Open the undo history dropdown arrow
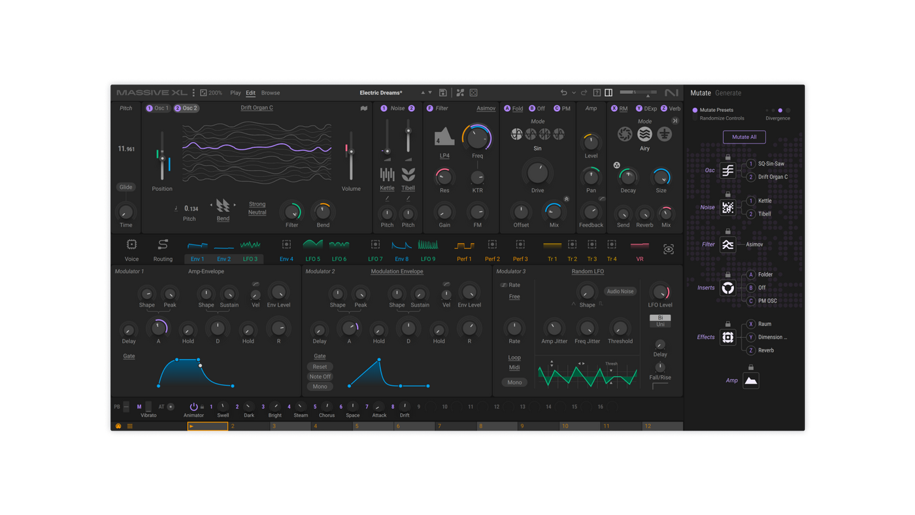This screenshot has height=515, width=915. [x=574, y=93]
